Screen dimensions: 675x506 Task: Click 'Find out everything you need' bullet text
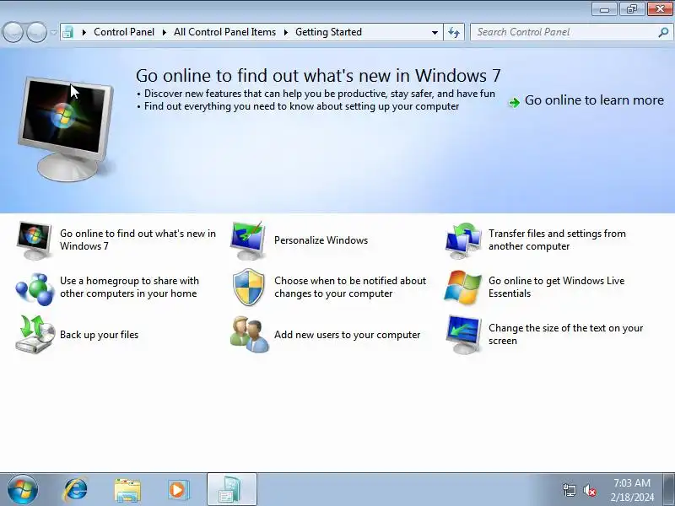coord(301,106)
